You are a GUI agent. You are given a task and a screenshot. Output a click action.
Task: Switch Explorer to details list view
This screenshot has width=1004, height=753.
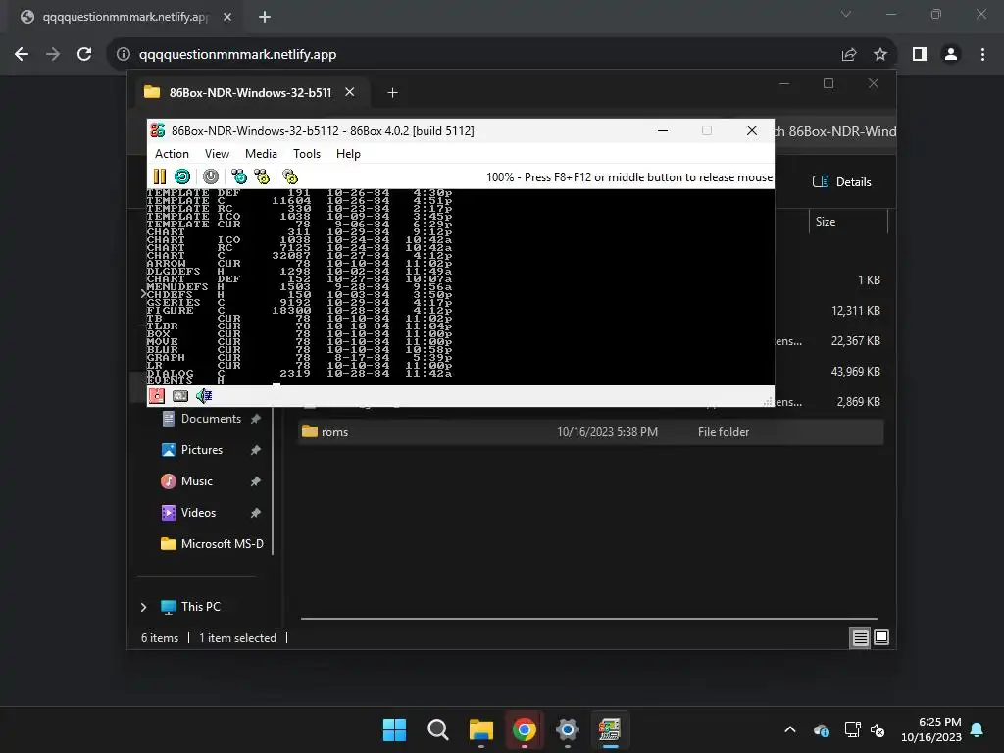(860, 637)
